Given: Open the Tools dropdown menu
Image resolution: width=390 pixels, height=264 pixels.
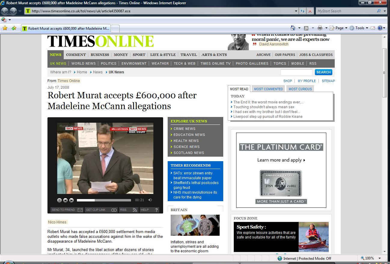Looking at the screenshot, I should click(359, 28).
